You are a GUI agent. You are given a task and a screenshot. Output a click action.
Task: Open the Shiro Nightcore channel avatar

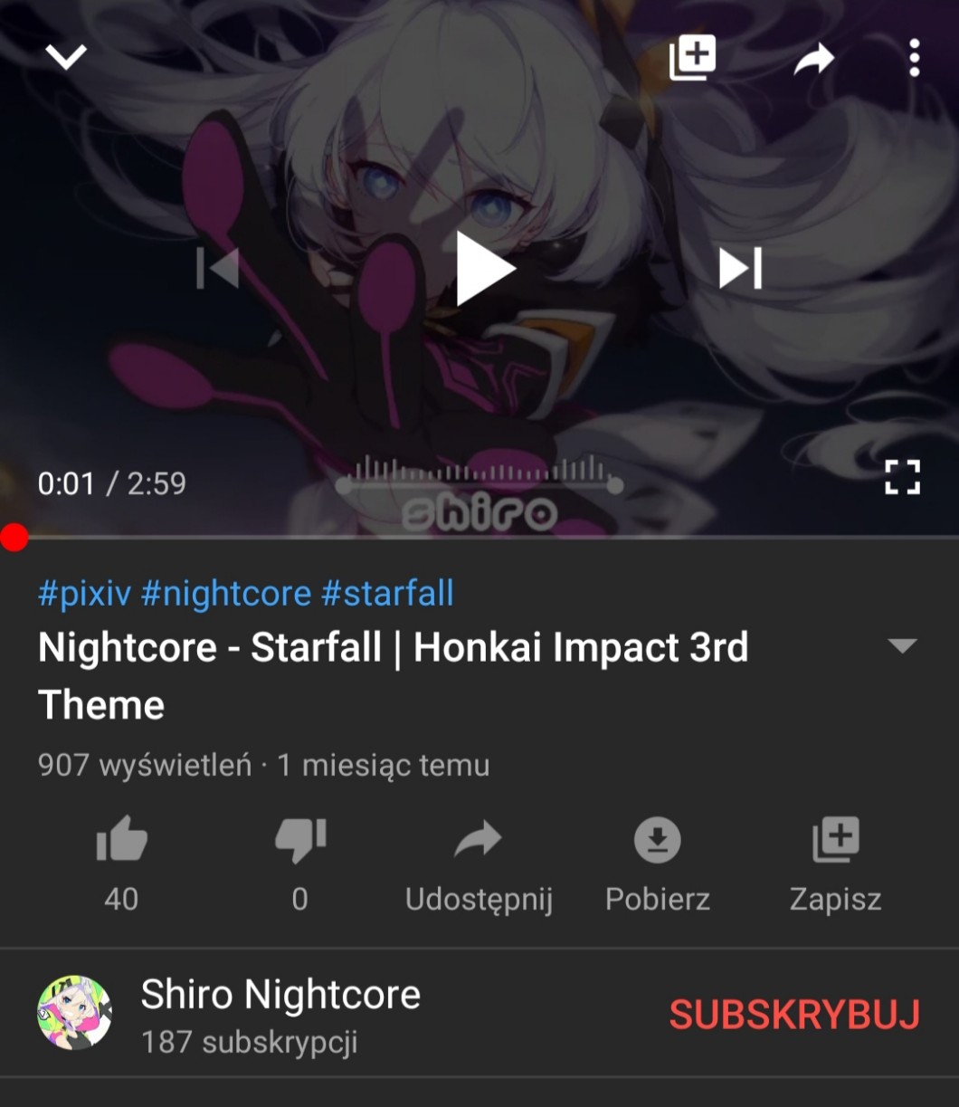(74, 1013)
